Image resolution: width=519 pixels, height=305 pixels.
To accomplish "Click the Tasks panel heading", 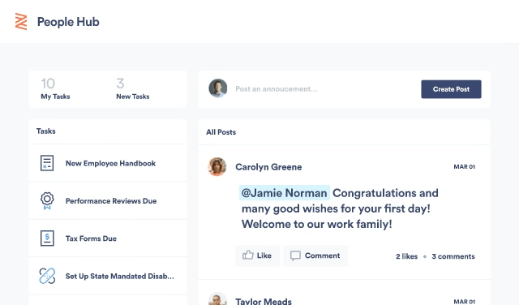I will [x=46, y=131].
